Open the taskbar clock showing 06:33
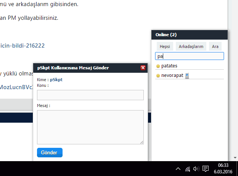 tap(223, 168)
